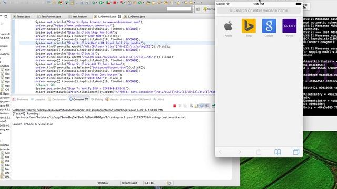Toggle Show Console on standard error change
The image size is (337, 189).
[x=207, y=106]
